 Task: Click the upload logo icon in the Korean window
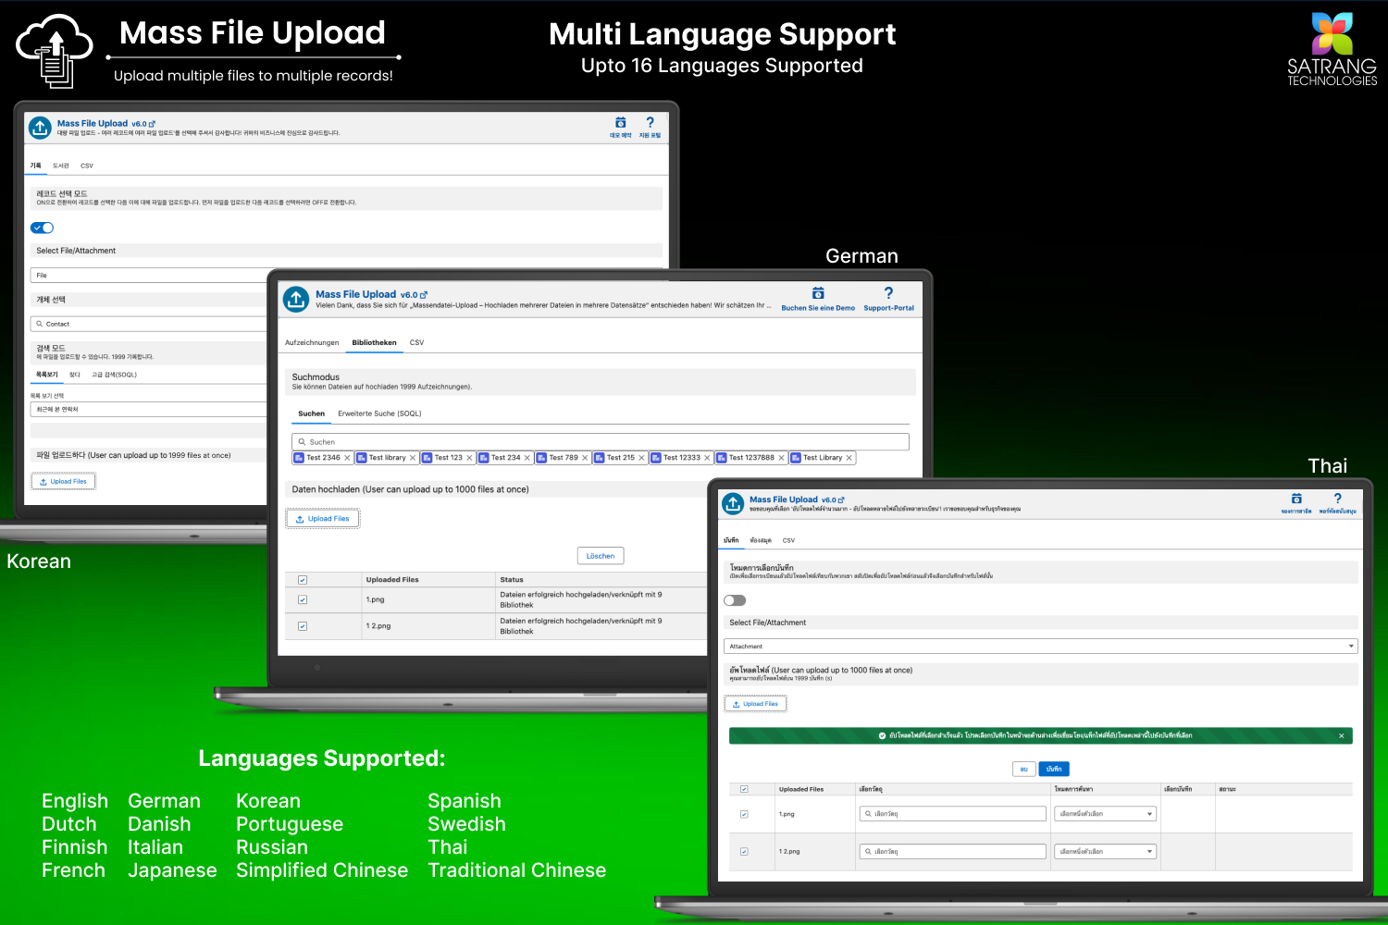pyautogui.click(x=40, y=128)
